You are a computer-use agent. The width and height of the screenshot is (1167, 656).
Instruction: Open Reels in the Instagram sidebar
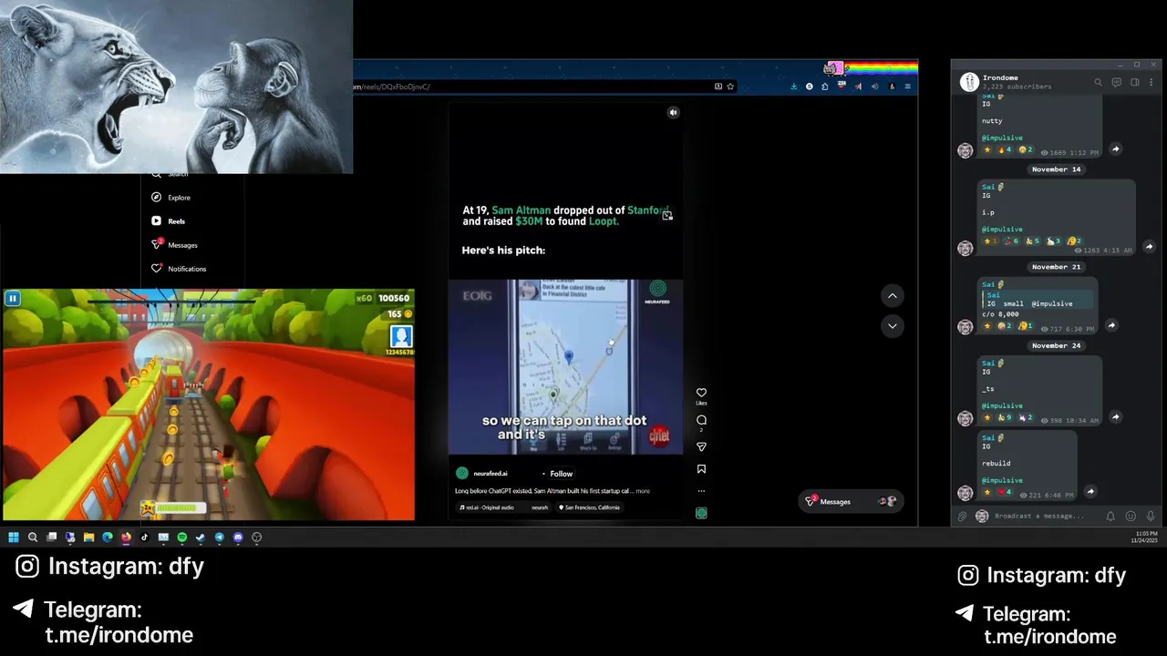[x=170, y=221]
